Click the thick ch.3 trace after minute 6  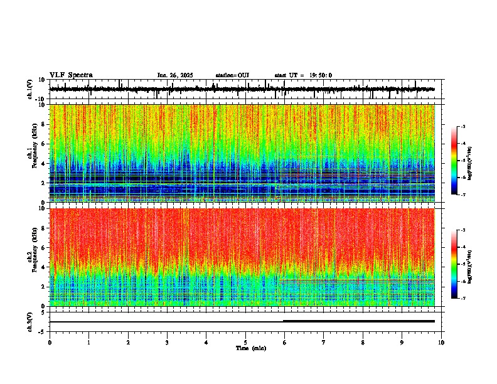359,321
